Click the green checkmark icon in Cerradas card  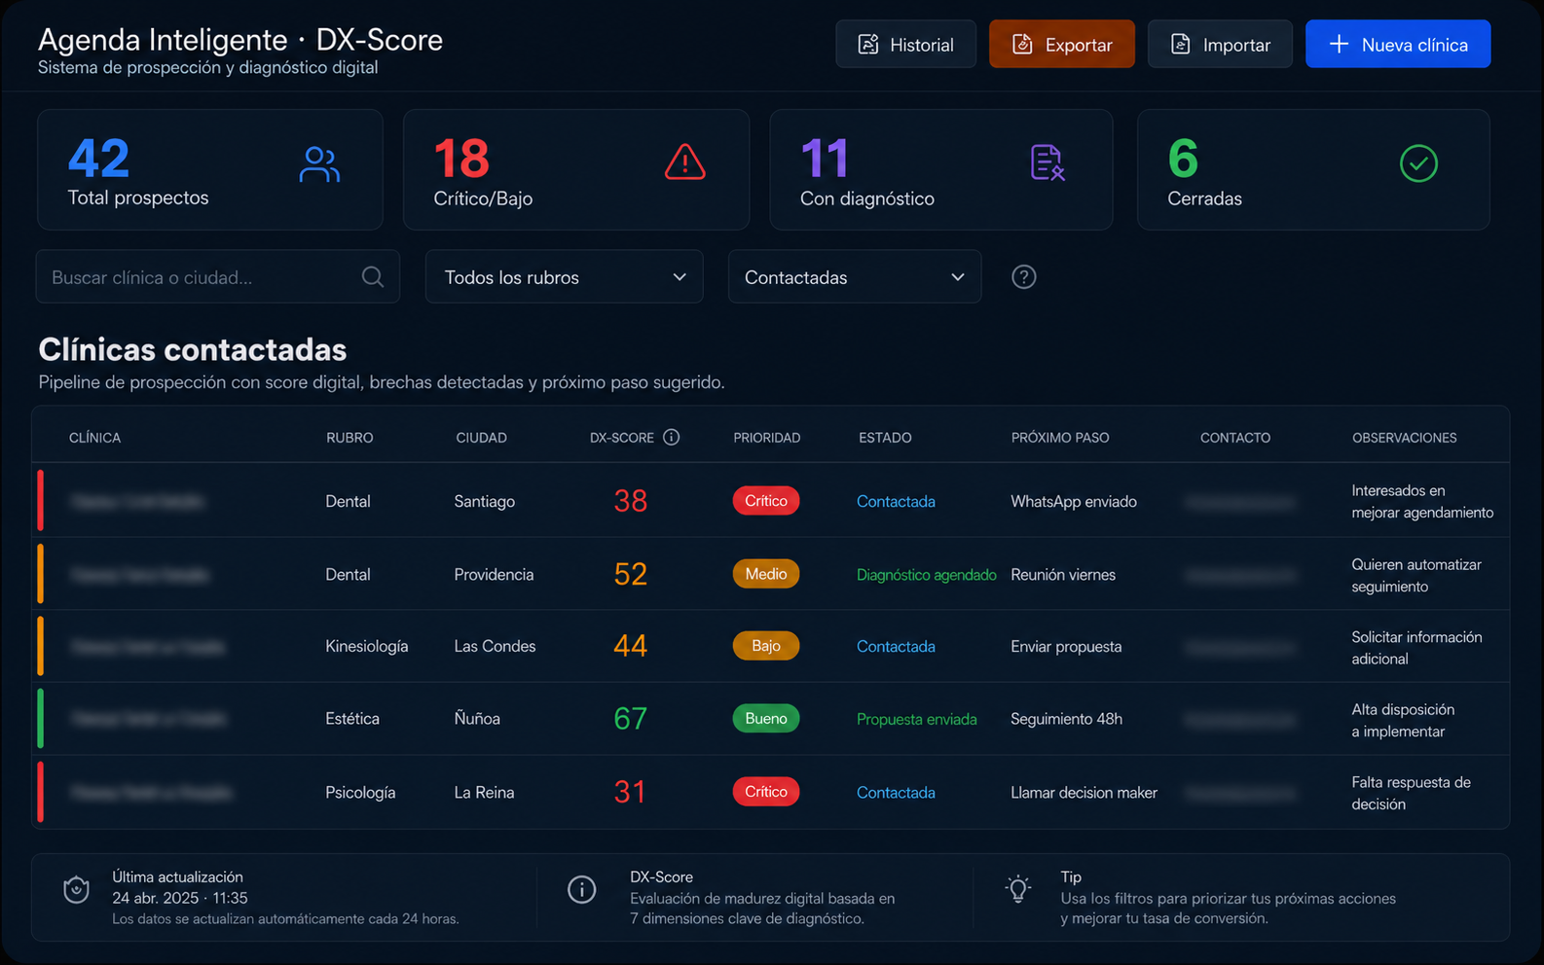pyautogui.click(x=1418, y=163)
